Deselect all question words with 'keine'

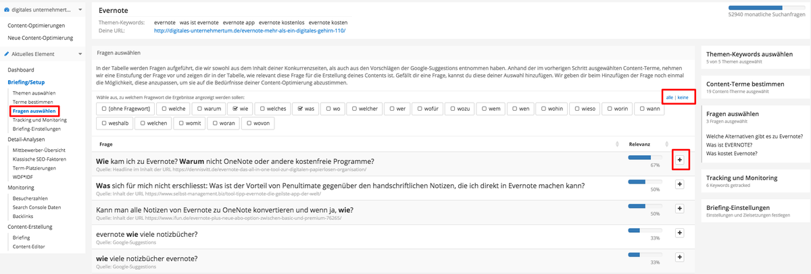683,98
